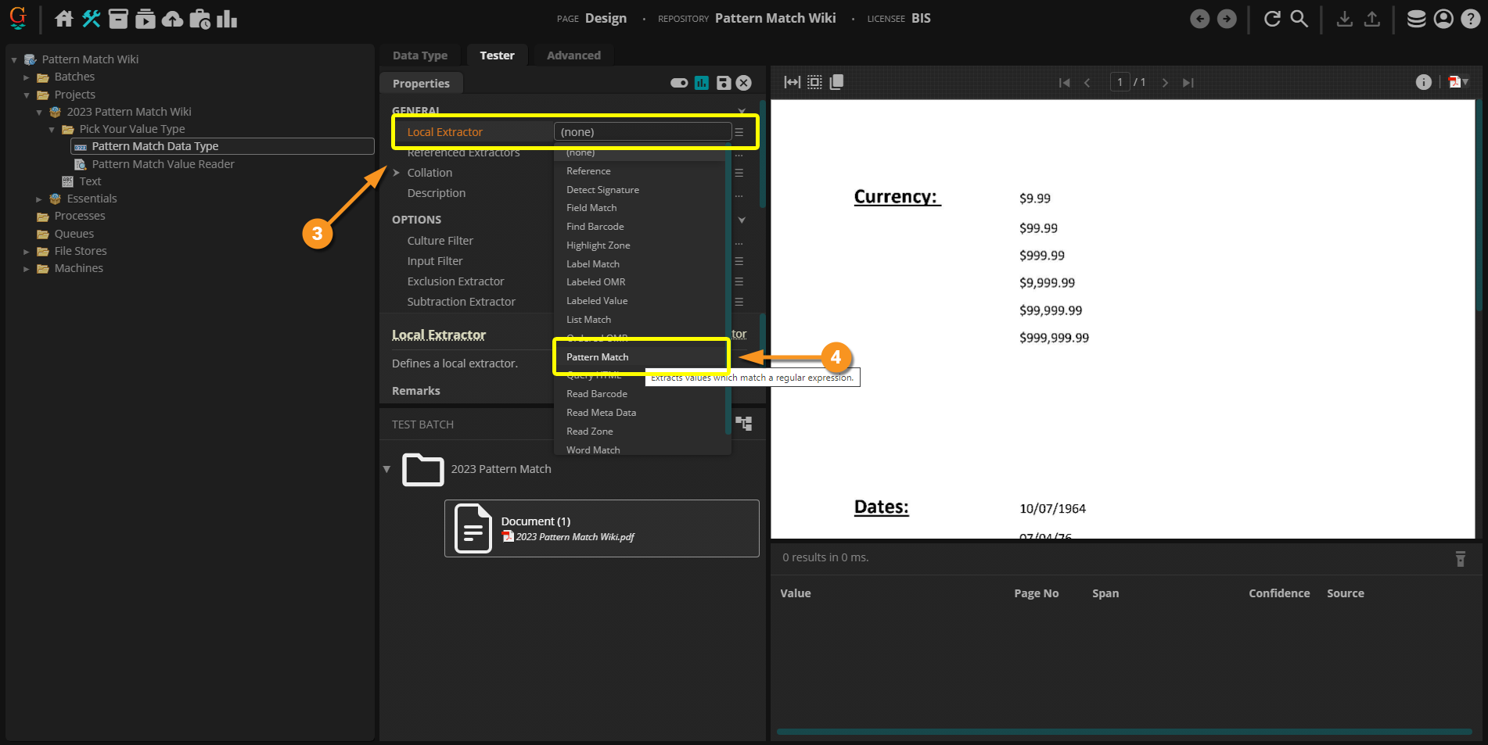Open the PDF display mode dropdown
Image resolution: width=1488 pixels, height=745 pixels.
click(x=1459, y=82)
